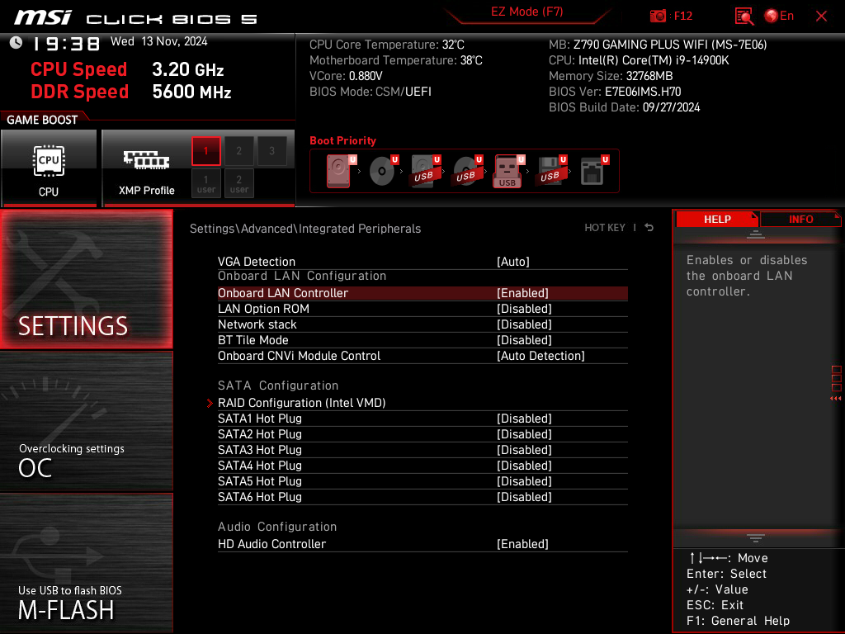Select the Onboard LAN Controller row label
The width and height of the screenshot is (845, 634).
pos(283,293)
